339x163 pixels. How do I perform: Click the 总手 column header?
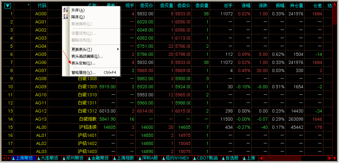coord(228,6)
